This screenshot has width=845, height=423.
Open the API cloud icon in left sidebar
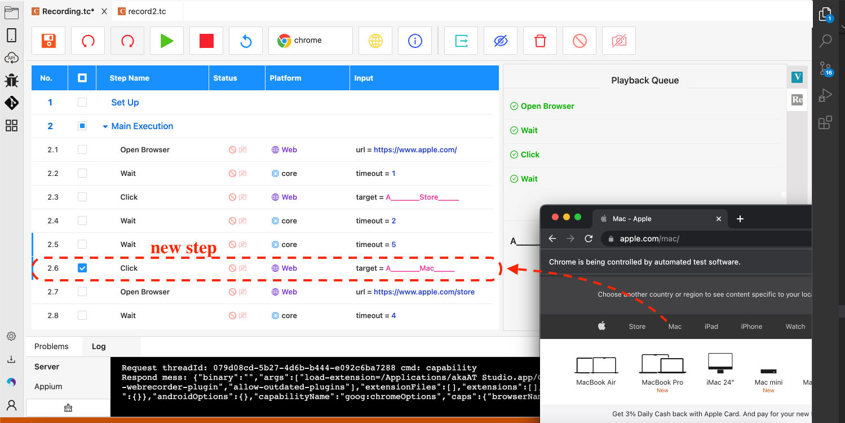point(11,58)
